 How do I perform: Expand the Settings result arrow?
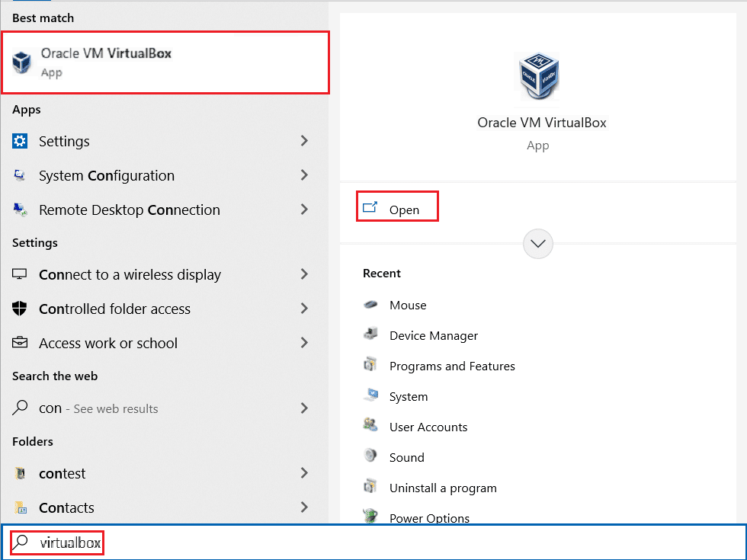tap(304, 140)
